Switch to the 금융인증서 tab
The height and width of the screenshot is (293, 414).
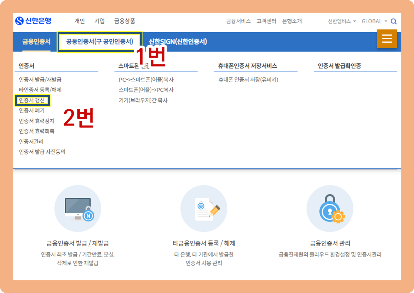36,42
